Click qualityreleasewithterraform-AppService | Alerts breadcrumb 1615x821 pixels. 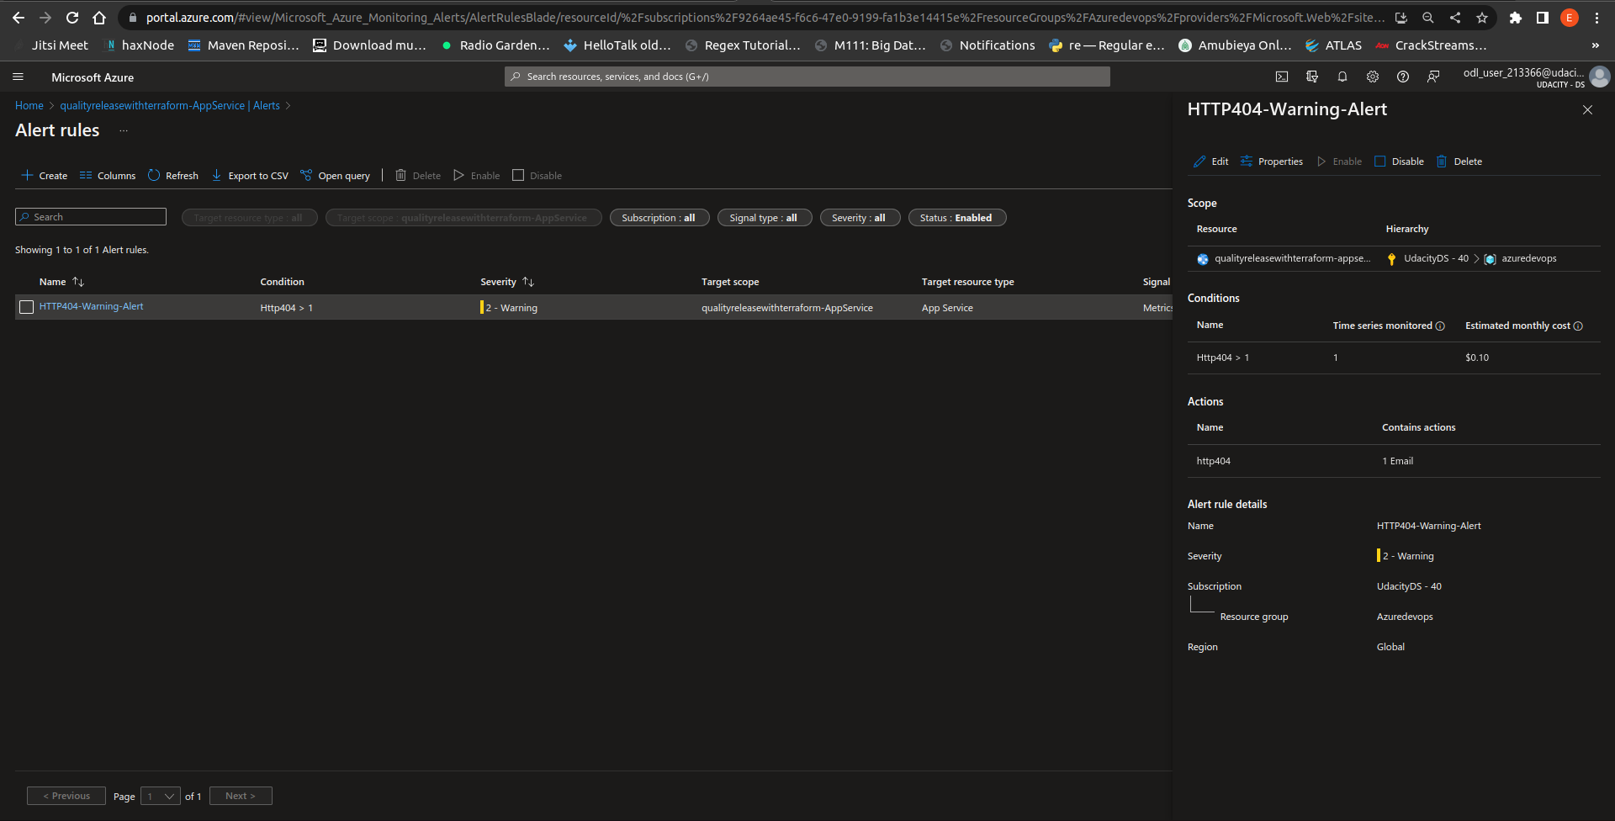click(170, 105)
